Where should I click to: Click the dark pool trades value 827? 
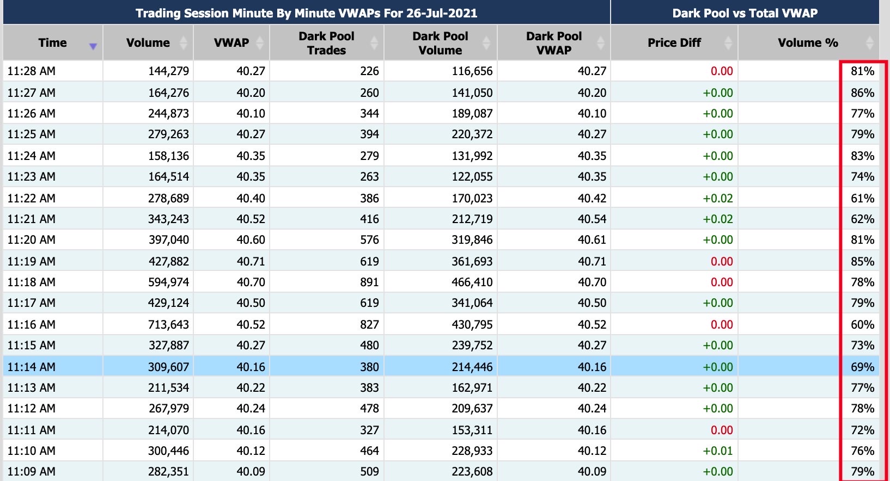point(369,324)
